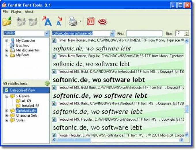Click the Trebuchet MS Regular font icon
Image resolution: width=196 pixels, height=150 pixels.
(54, 120)
